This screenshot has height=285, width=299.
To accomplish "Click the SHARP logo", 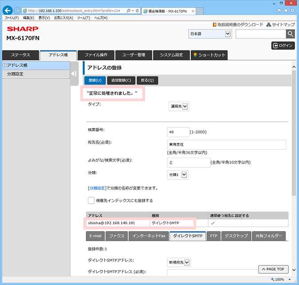I will coord(23,29).
